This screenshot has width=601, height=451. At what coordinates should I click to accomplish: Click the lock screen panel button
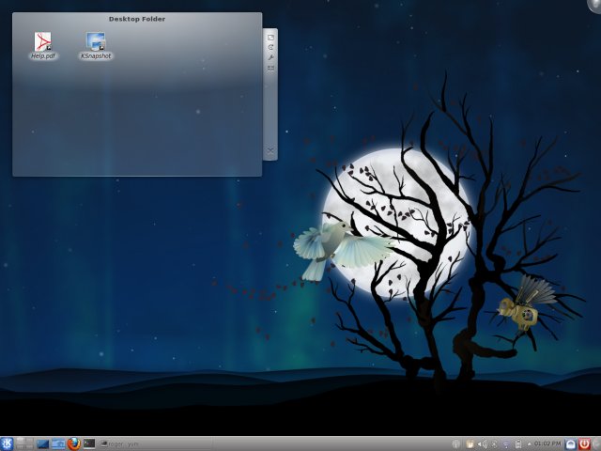click(571, 444)
